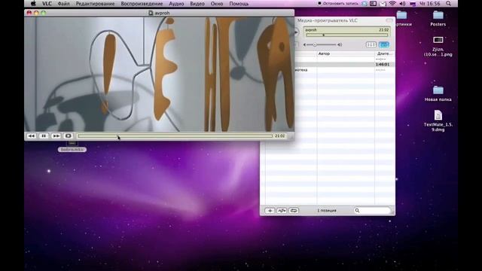This screenshot has width=482, height=271.
Task: Adjust volume slider in VLC controller
Action: click(322, 45)
